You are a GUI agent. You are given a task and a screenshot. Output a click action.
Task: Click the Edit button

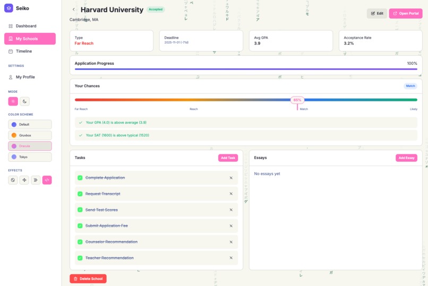[377, 13]
